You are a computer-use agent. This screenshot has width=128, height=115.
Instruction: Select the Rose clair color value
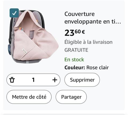(98, 68)
